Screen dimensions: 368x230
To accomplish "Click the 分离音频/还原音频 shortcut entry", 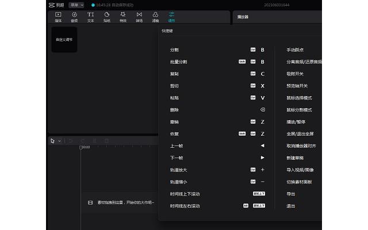I will [x=304, y=62].
